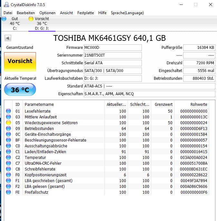
Task: Click status orb of Mittlere Anlaufzeit row
Action: pos(8,117)
